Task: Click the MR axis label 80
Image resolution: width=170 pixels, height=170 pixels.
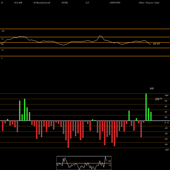Action: 166,101
